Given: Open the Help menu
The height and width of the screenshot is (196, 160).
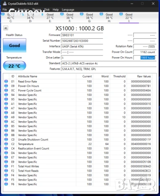Looking at the screenshot, I should 56,10.
